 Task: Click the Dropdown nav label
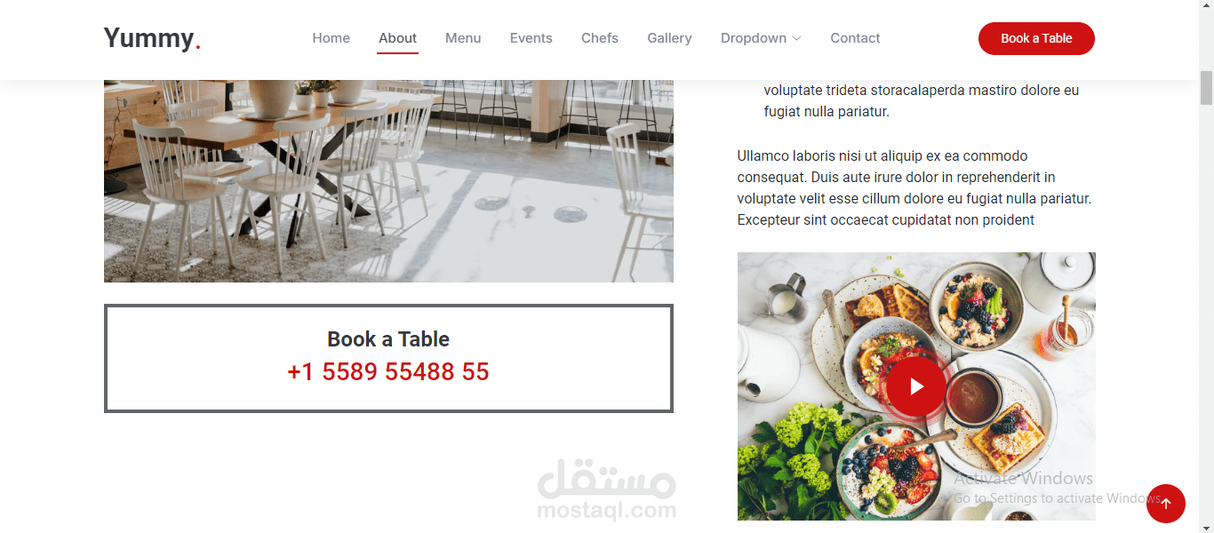tap(754, 38)
